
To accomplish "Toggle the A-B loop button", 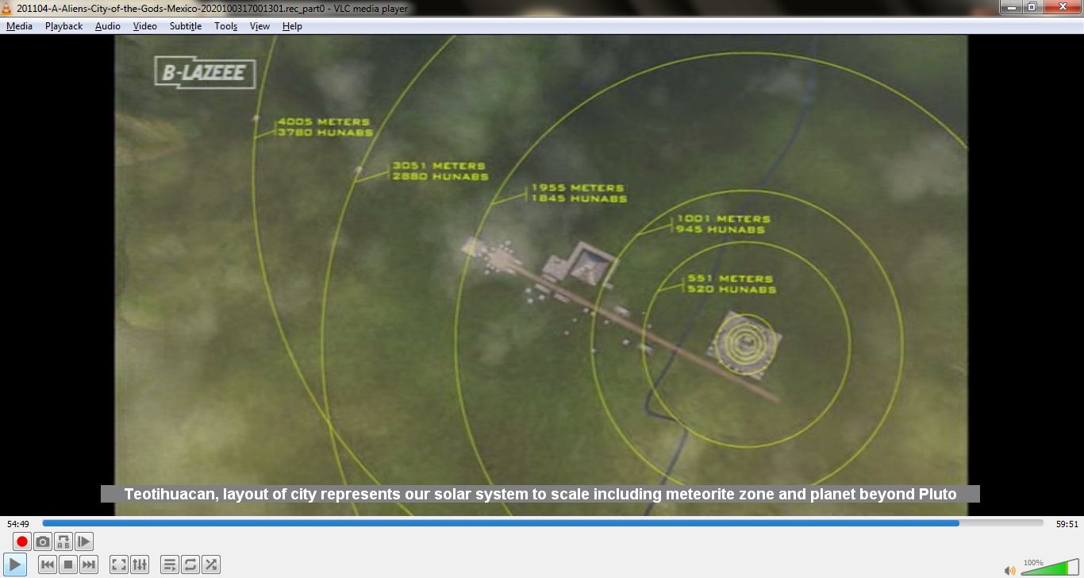I will [x=63, y=541].
